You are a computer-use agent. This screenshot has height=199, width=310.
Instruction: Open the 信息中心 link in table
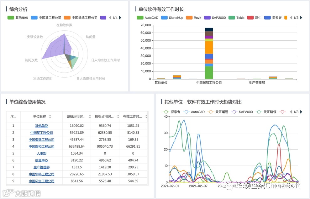41,160
